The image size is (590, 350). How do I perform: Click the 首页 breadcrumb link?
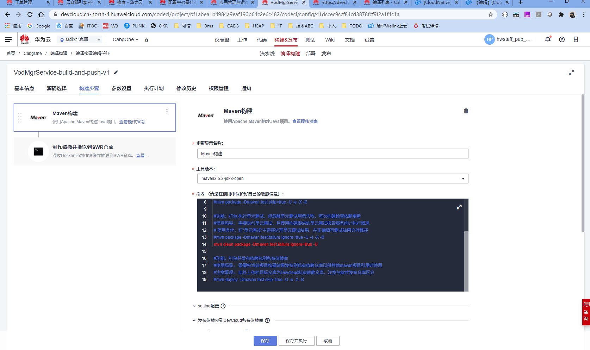11,54
